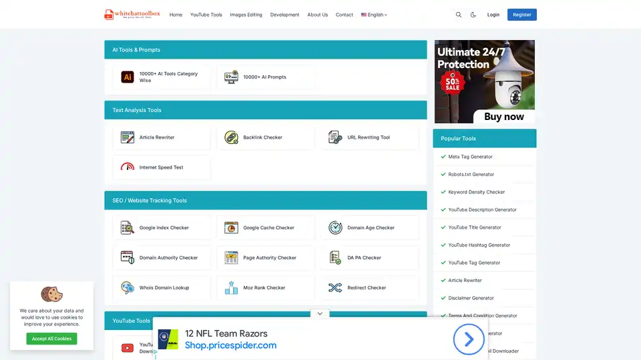Click the Google Index Checker icon
641x360 pixels.
[x=128, y=228]
